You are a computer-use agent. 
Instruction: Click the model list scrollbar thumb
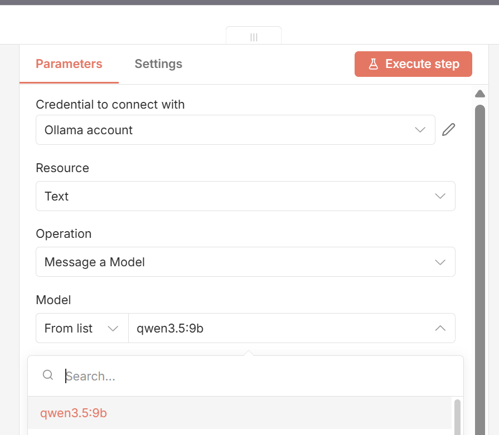[x=457, y=417]
